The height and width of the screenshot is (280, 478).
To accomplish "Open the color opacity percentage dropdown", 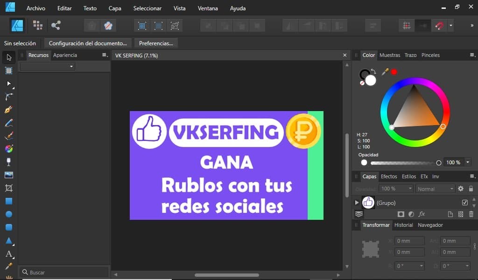I will (468, 162).
